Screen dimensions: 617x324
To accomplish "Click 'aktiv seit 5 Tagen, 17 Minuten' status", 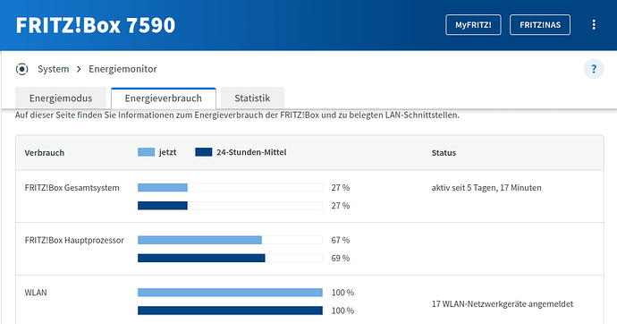I will click(x=486, y=188).
